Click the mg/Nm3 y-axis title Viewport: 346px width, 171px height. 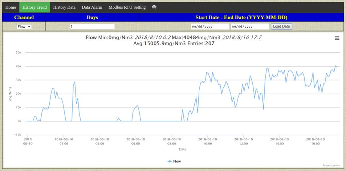tap(10, 94)
